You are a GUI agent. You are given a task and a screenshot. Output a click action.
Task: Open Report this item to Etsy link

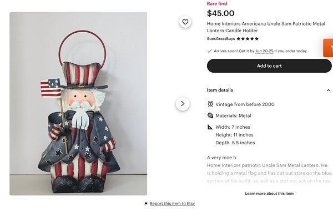point(172,204)
